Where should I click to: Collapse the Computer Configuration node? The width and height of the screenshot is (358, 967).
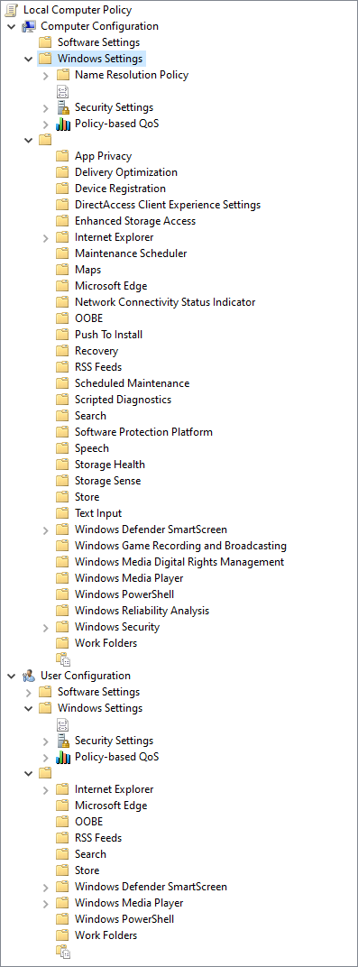(x=11, y=26)
